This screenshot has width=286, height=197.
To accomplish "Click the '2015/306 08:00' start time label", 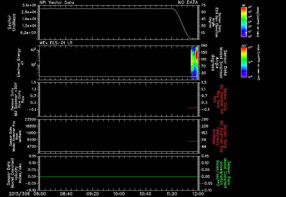I will click(28, 194).
